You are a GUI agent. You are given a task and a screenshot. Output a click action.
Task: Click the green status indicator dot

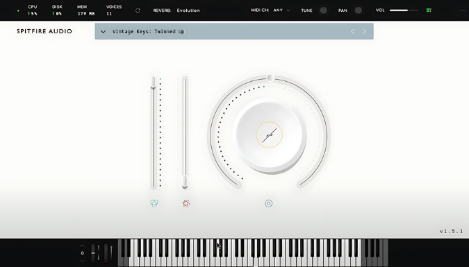click(x=18, y=11)
